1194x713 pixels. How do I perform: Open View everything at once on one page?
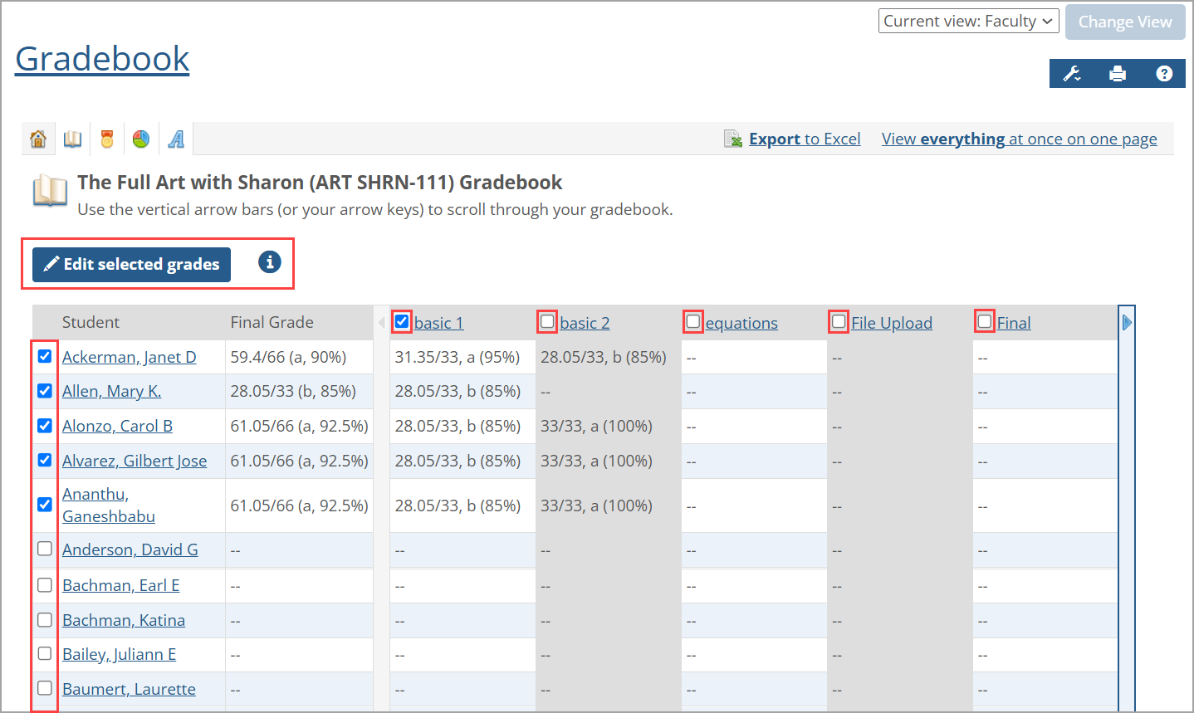[1019, 139]
